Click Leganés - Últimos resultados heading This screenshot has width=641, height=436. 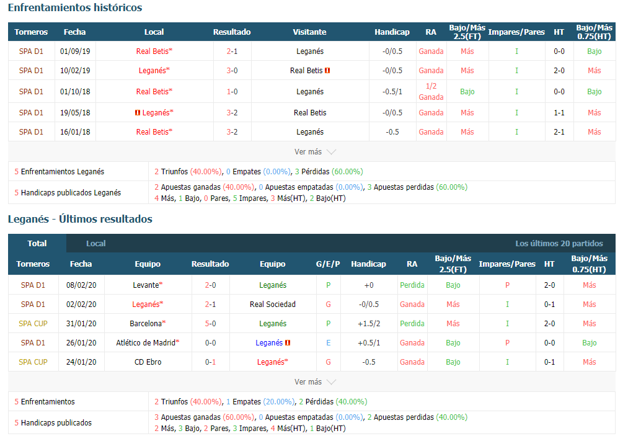coord(80,219)
